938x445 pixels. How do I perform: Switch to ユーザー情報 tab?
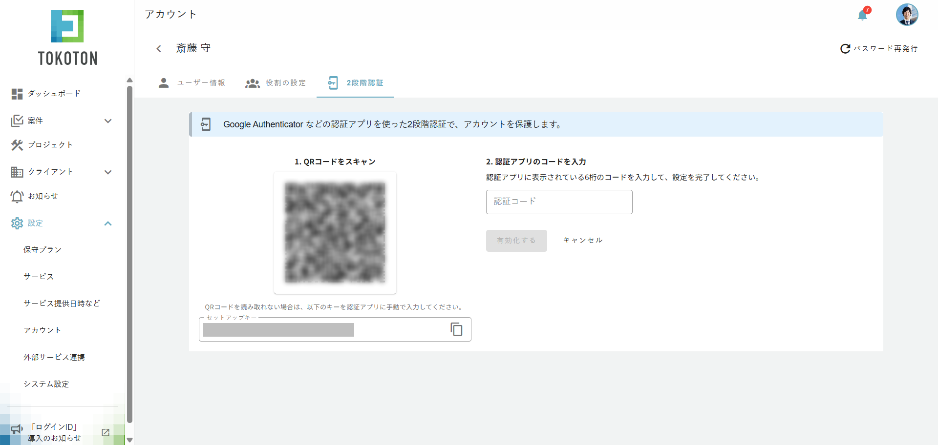pyautogui.click(x=192, y=83)
